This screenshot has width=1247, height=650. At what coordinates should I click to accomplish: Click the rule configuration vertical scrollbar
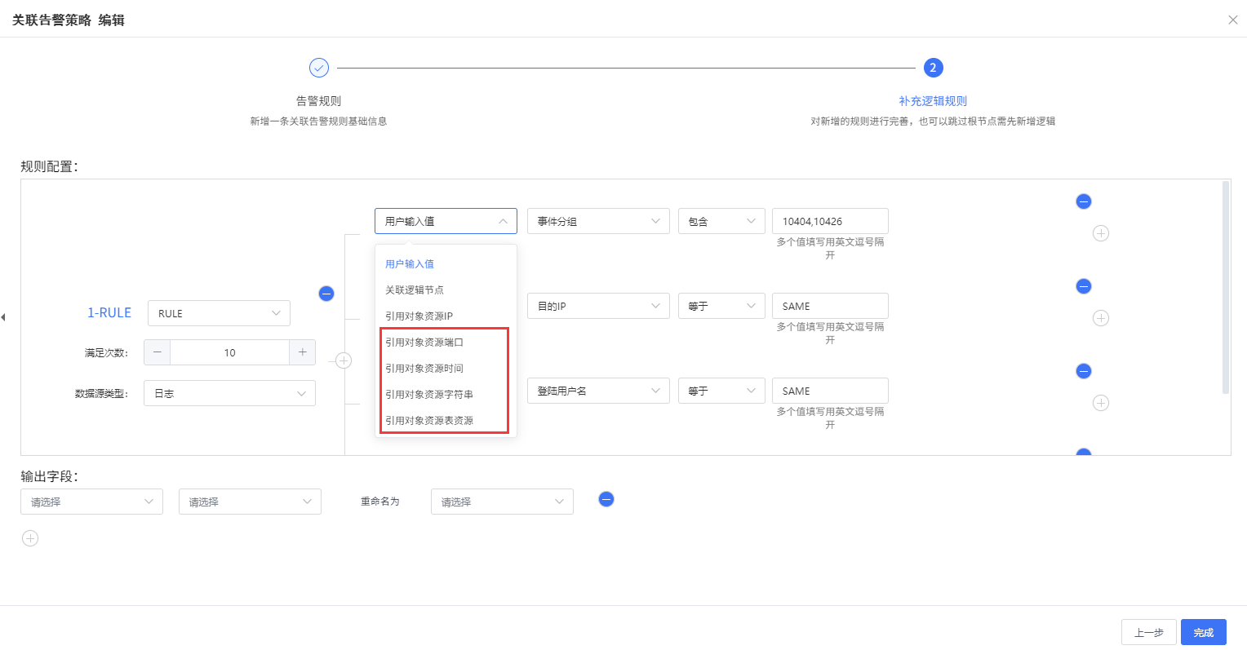[1225, 287]
